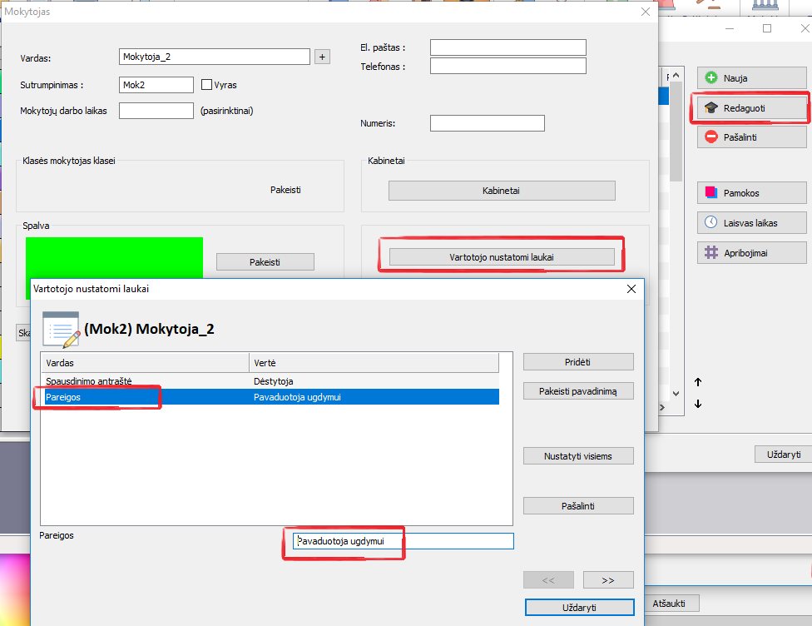Open Pamokos via its colored square icon

710,193
